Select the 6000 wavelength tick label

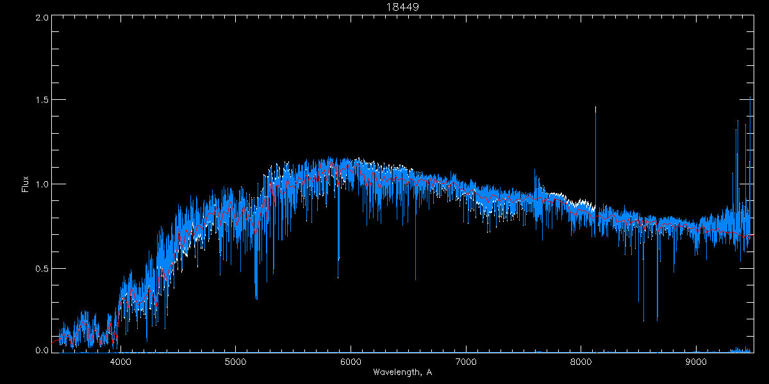pyautogui.click(x=351, y=360)
